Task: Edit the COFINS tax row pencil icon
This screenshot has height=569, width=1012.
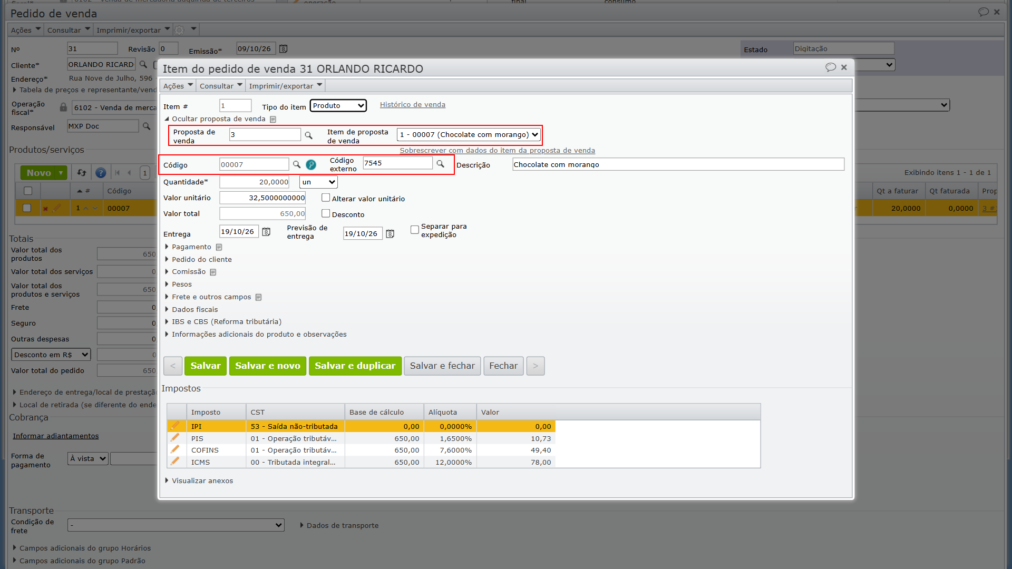Action: (x=175, y=449)
